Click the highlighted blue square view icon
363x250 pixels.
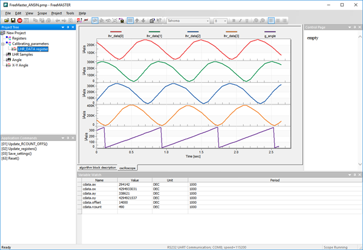pyautogui.click(x=130, y=21)
